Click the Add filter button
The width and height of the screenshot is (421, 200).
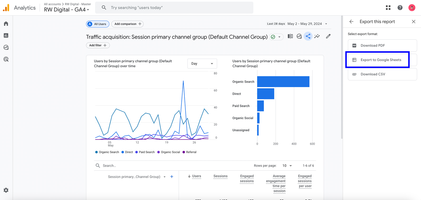[98, 45]
